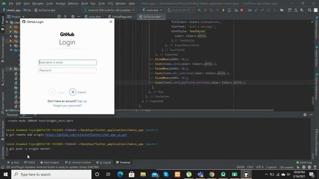Image resolution: width=319 pixels, height=179 pixels.
Task: Open the Flutter Outline side panel
Action: coord(317,57)
